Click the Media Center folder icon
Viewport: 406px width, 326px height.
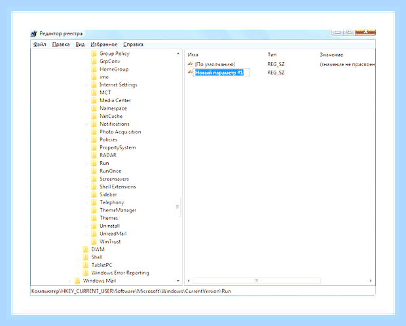coord(94,100)
